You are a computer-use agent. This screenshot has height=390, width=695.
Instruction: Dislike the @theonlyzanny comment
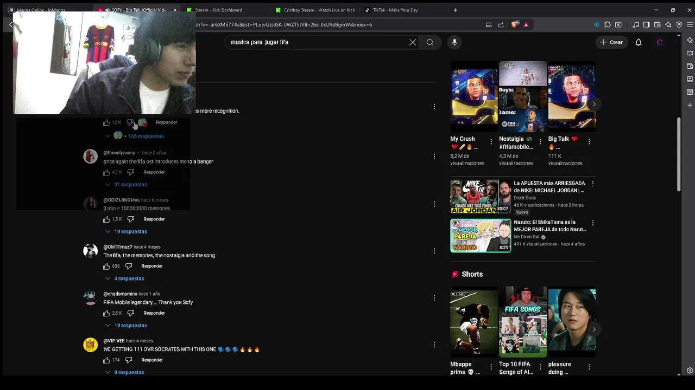pos(130,172)
